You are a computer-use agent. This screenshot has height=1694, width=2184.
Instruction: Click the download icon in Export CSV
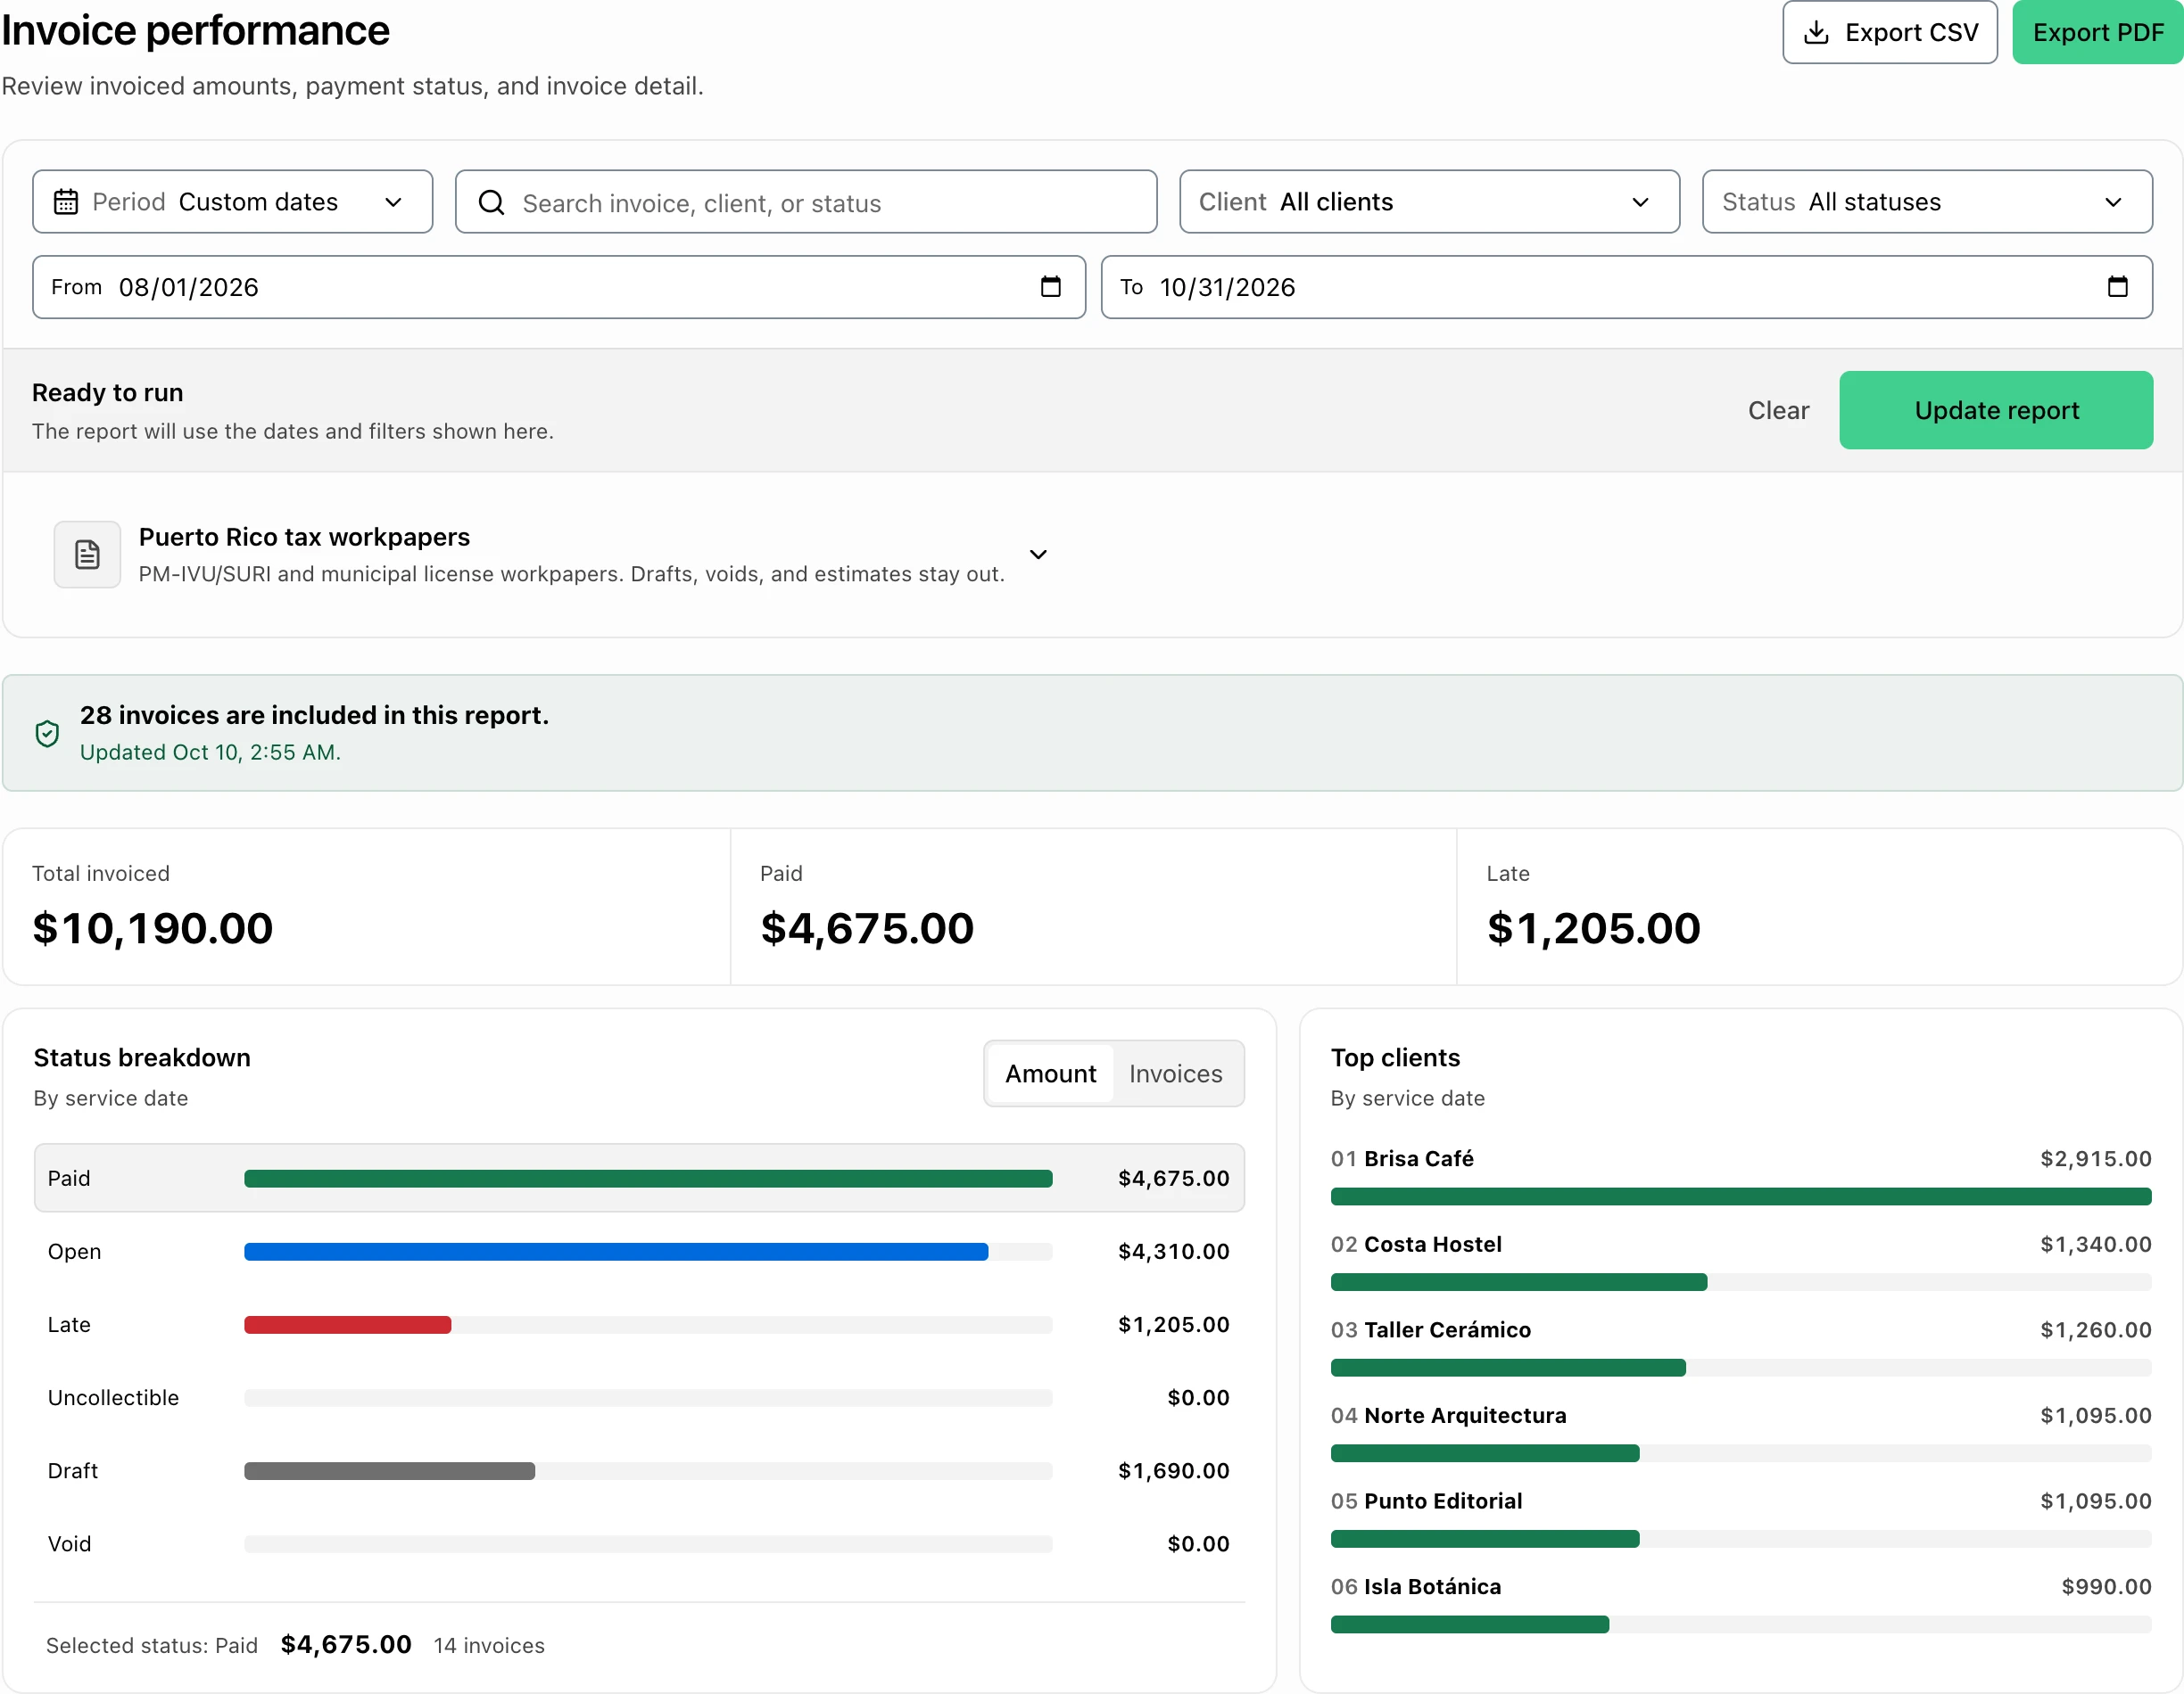tap(1816, 33)
